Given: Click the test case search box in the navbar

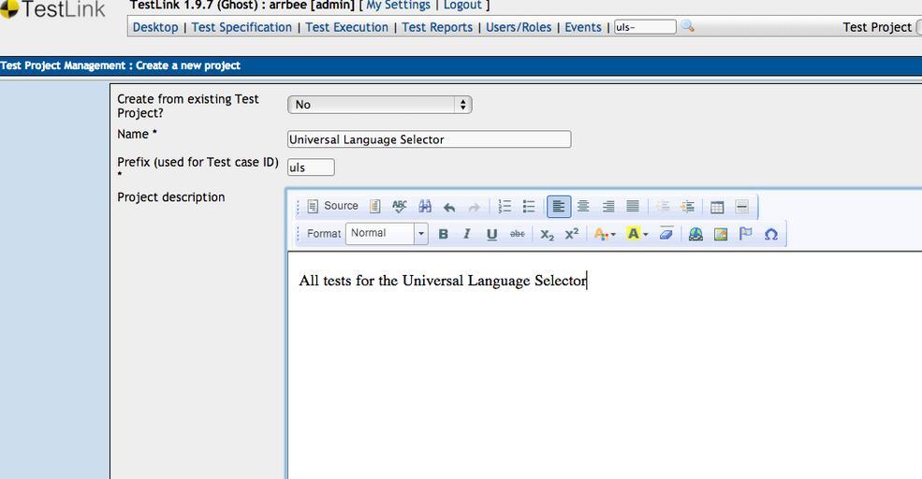Looking at the screenshot, I should click(x=645, y=27).
